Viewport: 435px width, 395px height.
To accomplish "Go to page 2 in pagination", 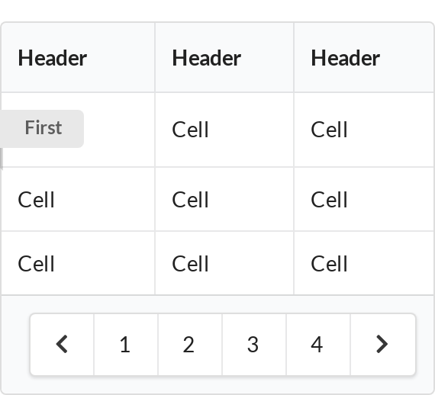I will click(x=190, y=344).
